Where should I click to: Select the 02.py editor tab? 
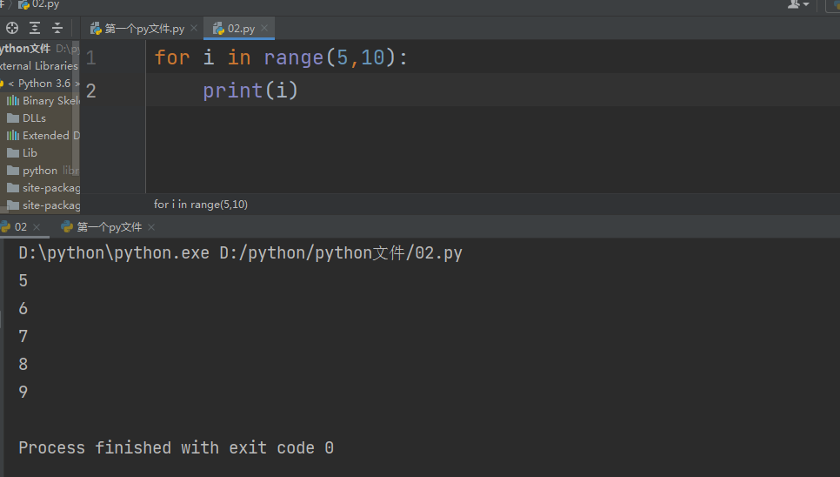coord(240,29)
